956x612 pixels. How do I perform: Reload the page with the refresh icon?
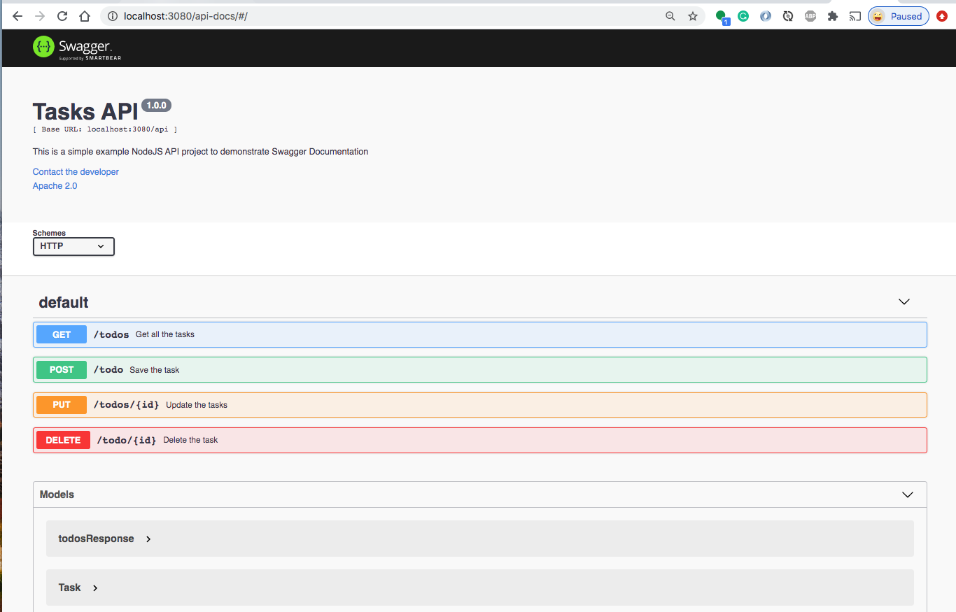62,16
